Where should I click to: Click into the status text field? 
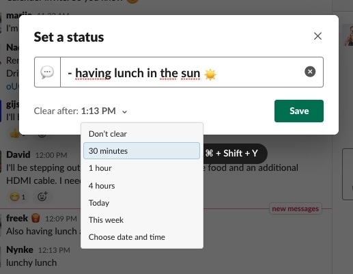(x=182, y=72)
